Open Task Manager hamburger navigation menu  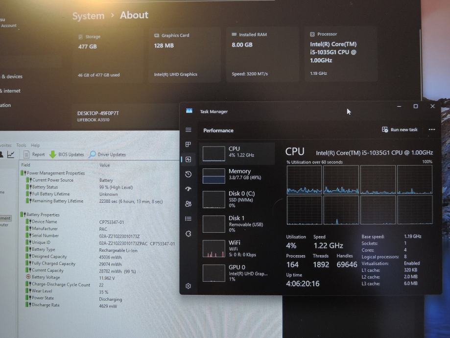tap(188, 130)
